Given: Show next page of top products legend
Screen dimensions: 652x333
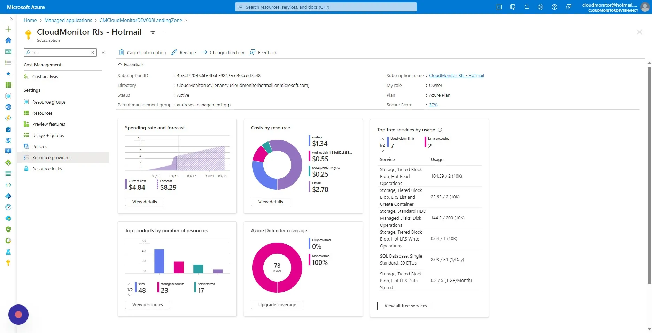Looking at the screenshot, I should coord(130,295).
